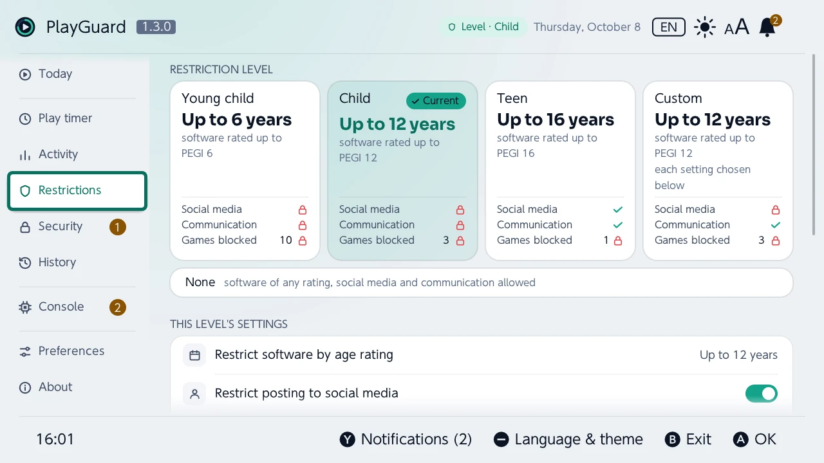Click the PlayGuard logo icon
824x463 pixels.
25,27
